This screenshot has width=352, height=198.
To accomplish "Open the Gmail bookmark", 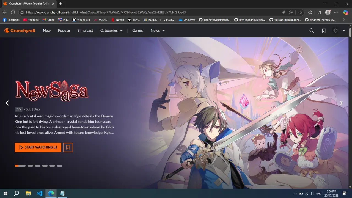I will [48, 20].
